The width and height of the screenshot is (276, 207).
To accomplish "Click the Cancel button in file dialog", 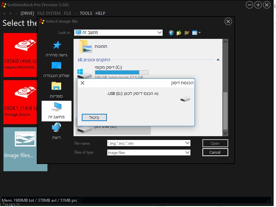I will (215, 152).
